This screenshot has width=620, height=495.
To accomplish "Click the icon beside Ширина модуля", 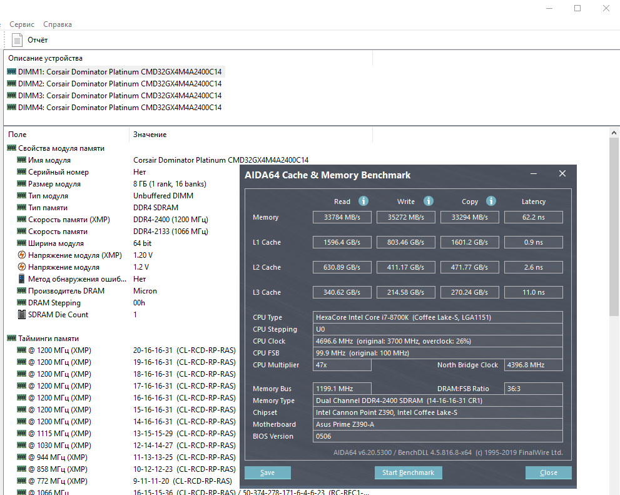I will [22, 243].
